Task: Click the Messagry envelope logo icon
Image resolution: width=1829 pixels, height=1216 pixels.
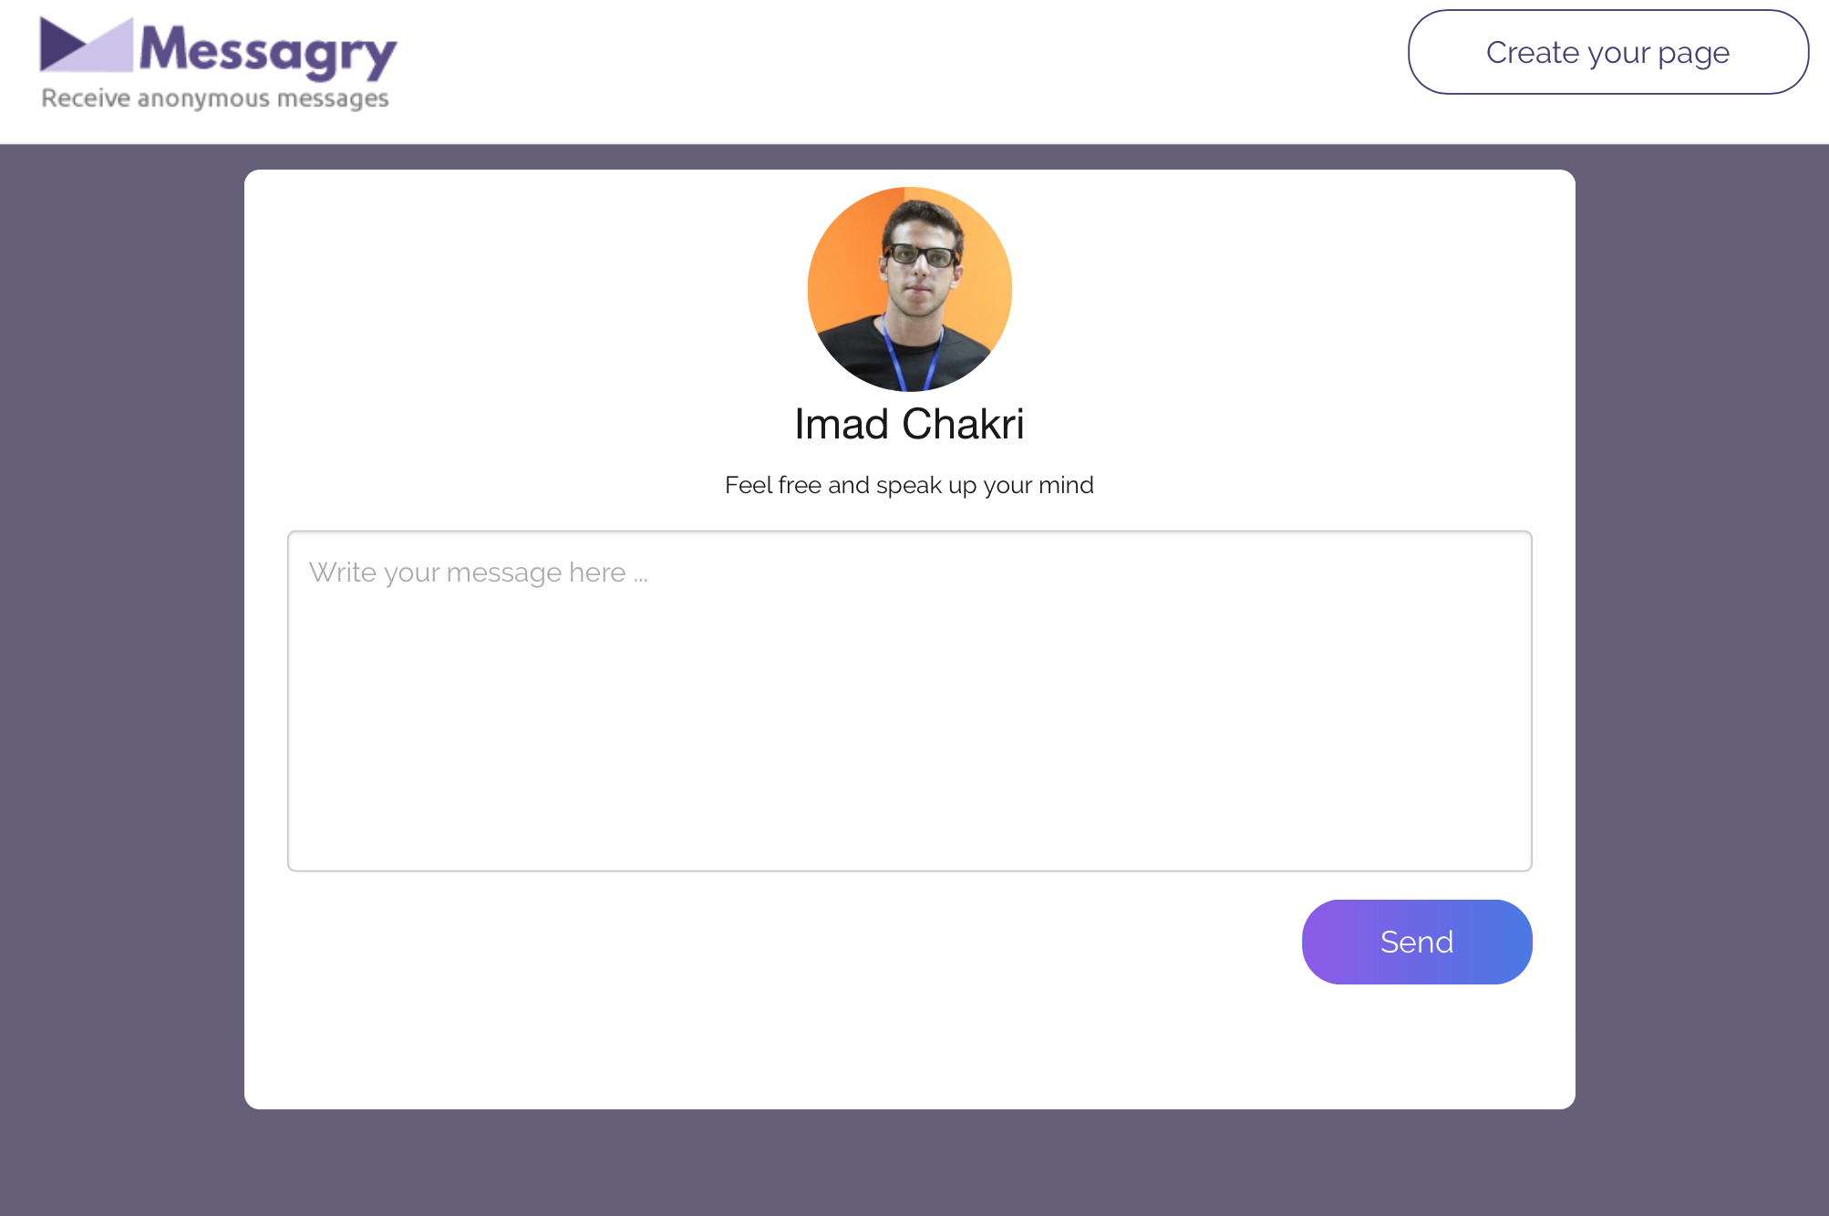Action: 87,45
